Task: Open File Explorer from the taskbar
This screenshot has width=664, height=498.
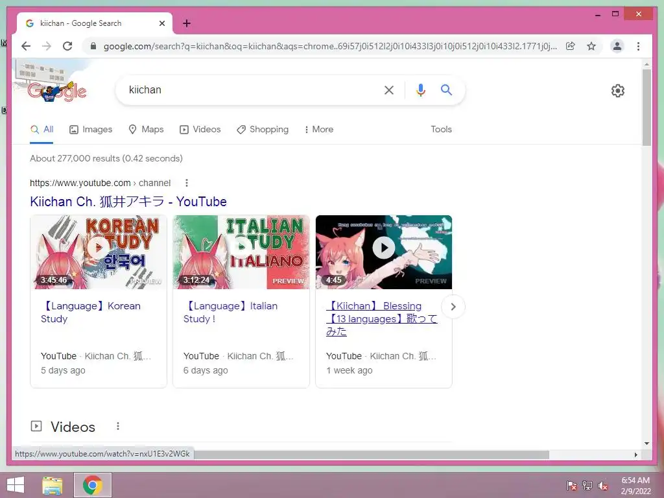Action: click(x=53, y=485)
